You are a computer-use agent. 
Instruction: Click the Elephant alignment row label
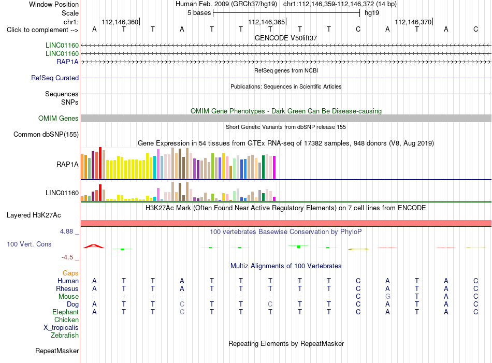click(66, 312)
